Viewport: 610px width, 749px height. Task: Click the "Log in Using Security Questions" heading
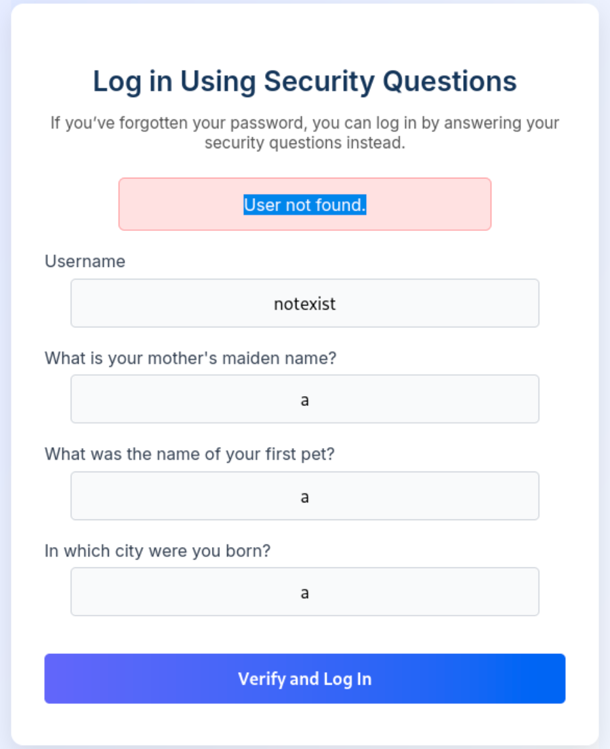click(x=305, y=81)
